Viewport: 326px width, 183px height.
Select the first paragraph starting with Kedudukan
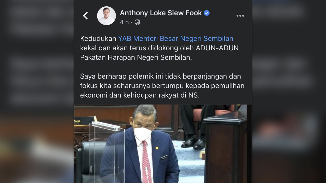159,48
